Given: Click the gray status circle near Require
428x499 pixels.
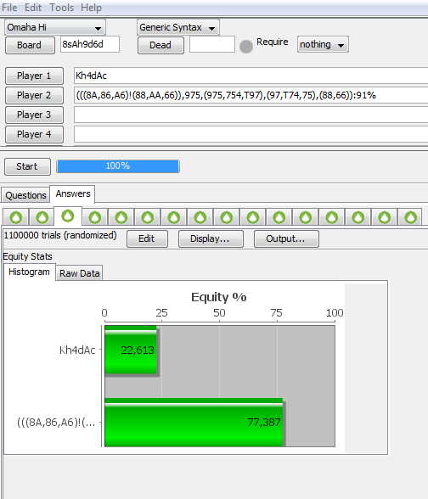Looking at the screenshot, I should click(246, 47).
